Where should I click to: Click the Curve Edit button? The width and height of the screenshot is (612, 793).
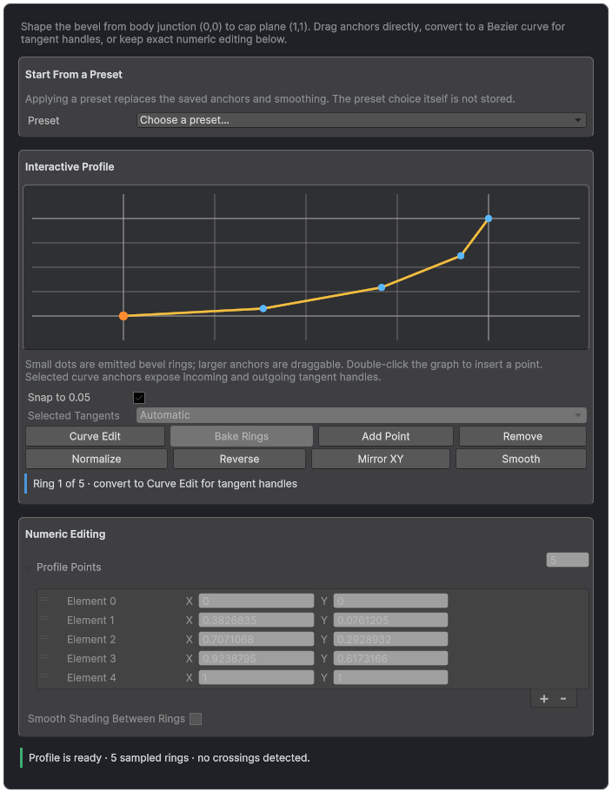[95, 436]
